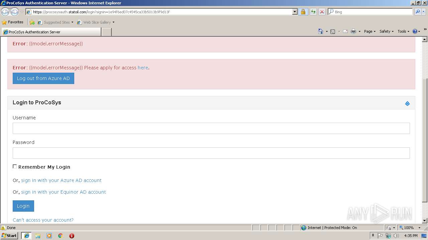
Task: Click the Bing search box
Action: click(370, 12)
